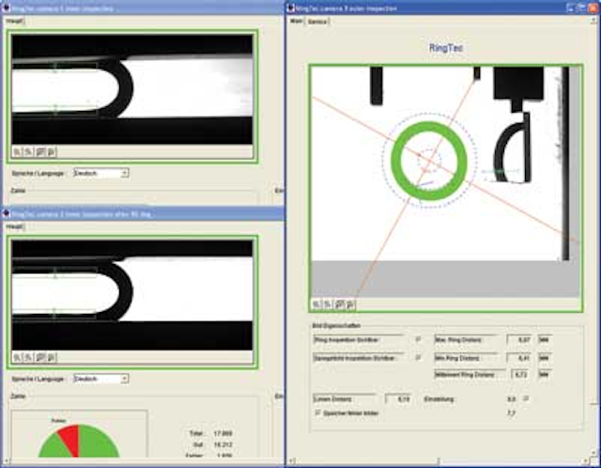The image size is (601, 468).
Task: Click Min Ring Distanz value field
Action: (519, 358)
